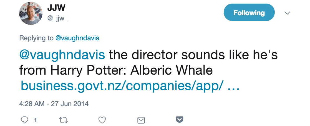Image resolution: width=310 pixels, height=126 pixels.
Task: Click the "Replying to" label text
Action: (36, 38)
